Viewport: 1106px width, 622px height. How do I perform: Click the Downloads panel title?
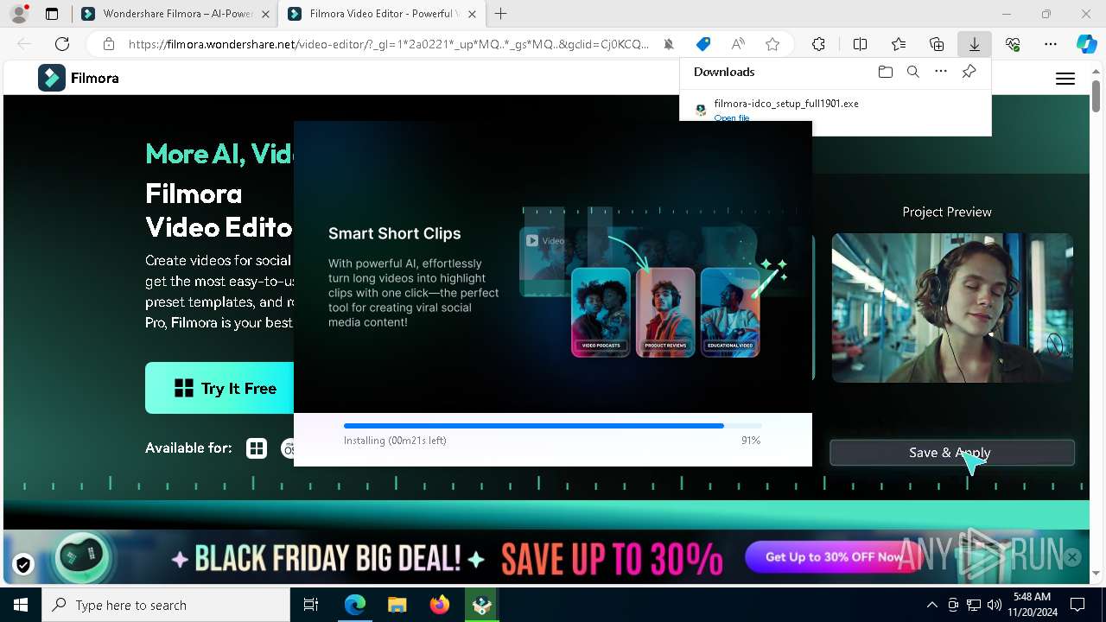[x=724, y=72]
